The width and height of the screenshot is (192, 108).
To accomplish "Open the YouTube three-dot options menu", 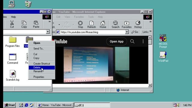I will [143, 41].
